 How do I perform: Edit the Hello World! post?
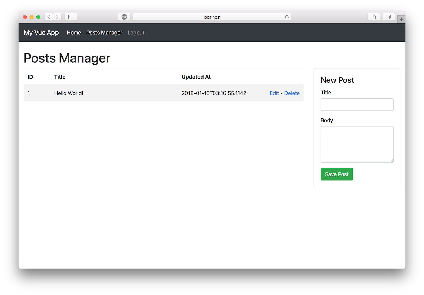point(274,93)
